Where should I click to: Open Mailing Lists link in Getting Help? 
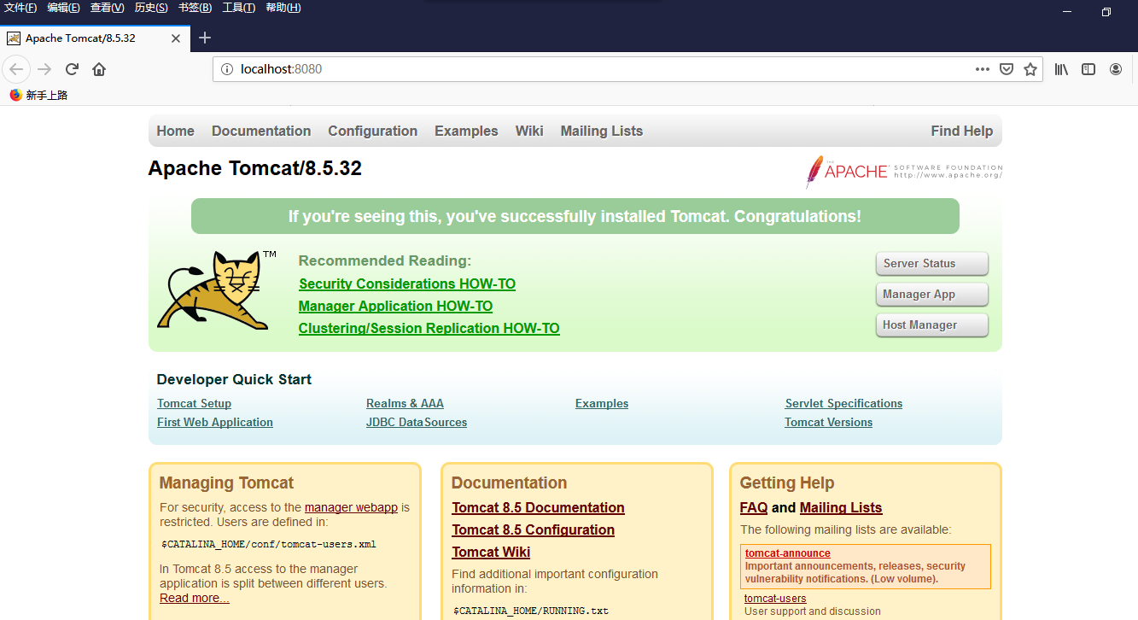coord(841,507)
